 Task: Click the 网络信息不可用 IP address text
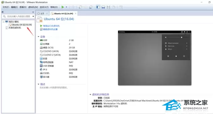111,106
